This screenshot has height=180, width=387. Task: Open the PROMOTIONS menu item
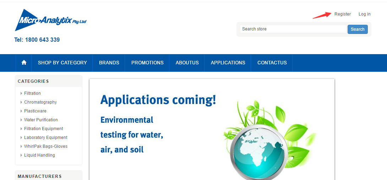[147, 63]
